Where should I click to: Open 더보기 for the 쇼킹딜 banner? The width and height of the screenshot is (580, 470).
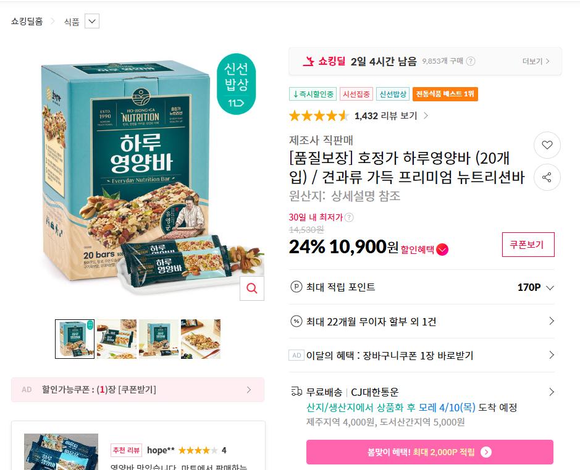pos(536,61)
